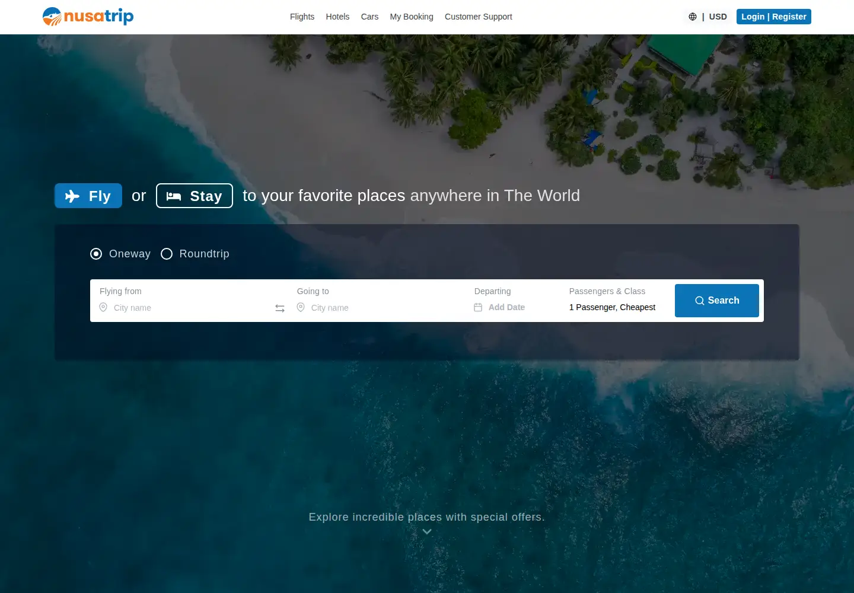This screenshot has width=854, height=593.
Task: Click the down chevron below Explore text
Action: pos(427,532)
